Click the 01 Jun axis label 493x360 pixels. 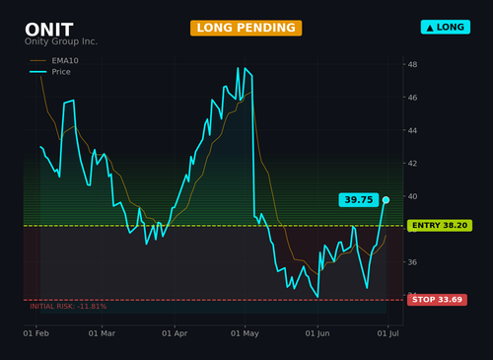tap(317, 333)
